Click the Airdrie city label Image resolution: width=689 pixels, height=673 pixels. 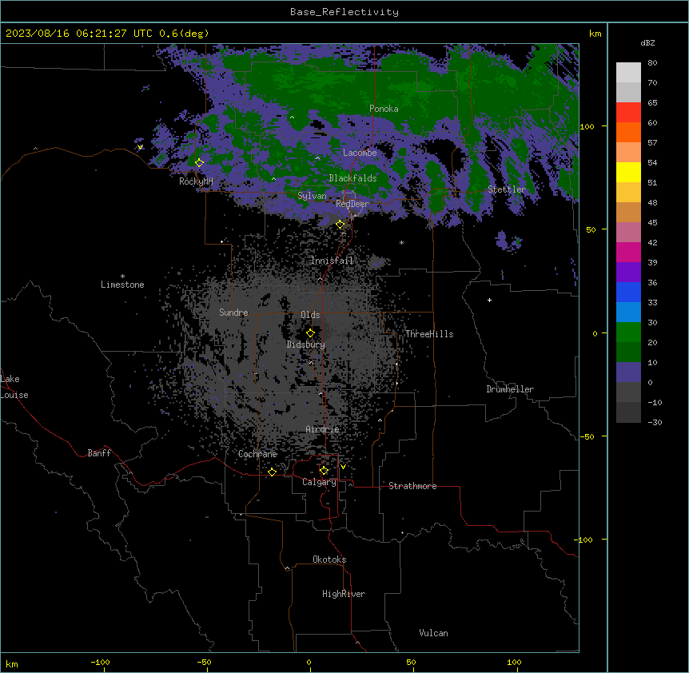(323, 429)
